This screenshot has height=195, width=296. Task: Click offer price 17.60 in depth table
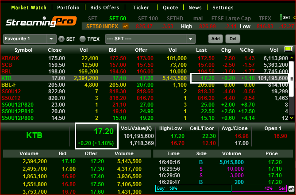[97, 192]
